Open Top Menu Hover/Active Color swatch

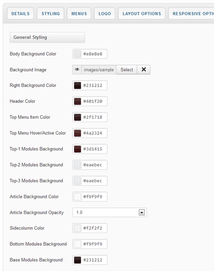click(78, 133)
